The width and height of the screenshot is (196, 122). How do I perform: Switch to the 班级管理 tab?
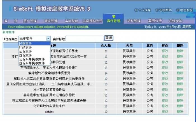(x=51, y=21)
